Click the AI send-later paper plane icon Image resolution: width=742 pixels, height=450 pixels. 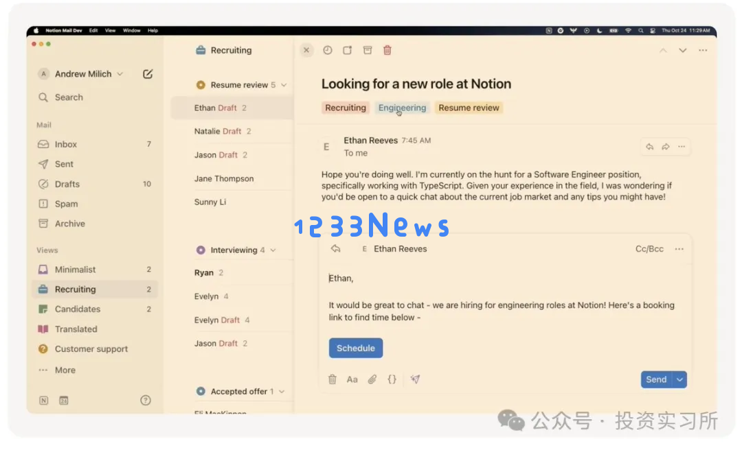(x=415, y=379)
